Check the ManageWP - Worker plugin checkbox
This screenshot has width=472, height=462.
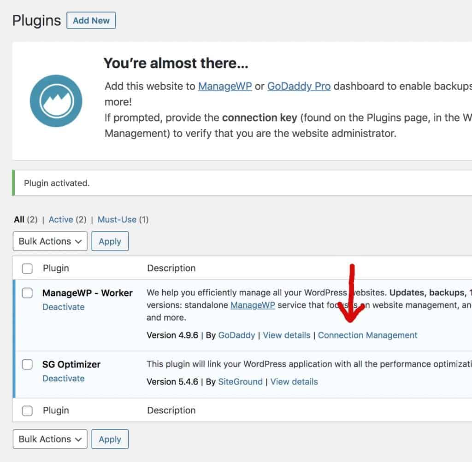tap(28, 293)
